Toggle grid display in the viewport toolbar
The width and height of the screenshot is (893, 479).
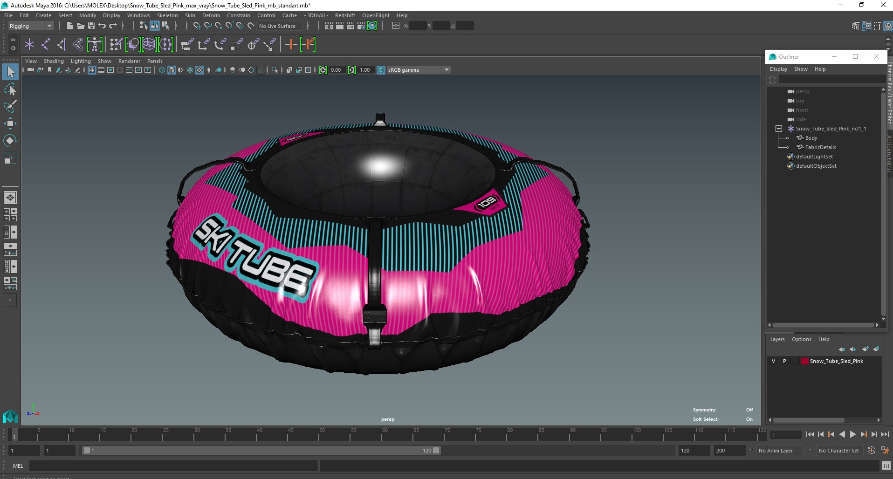pos(92,70)
